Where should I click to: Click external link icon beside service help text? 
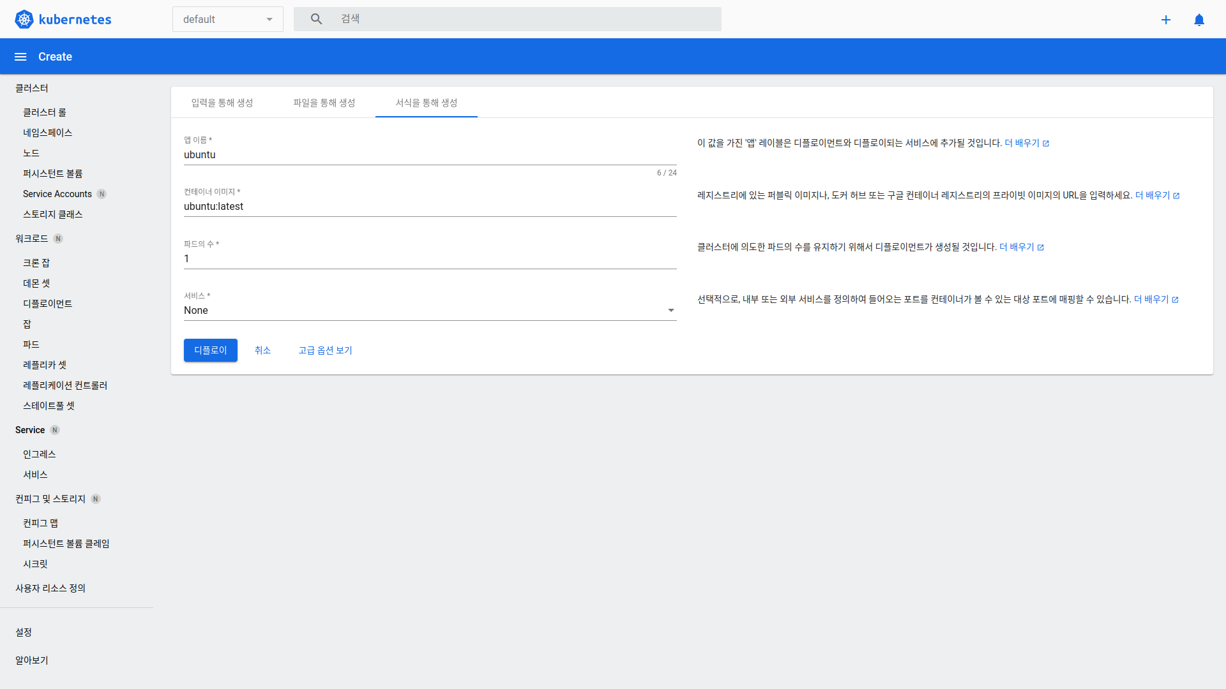point(1175,300)
